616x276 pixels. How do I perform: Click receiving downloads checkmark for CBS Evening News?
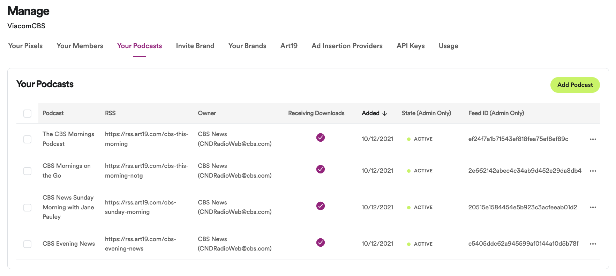click(321, 243)
